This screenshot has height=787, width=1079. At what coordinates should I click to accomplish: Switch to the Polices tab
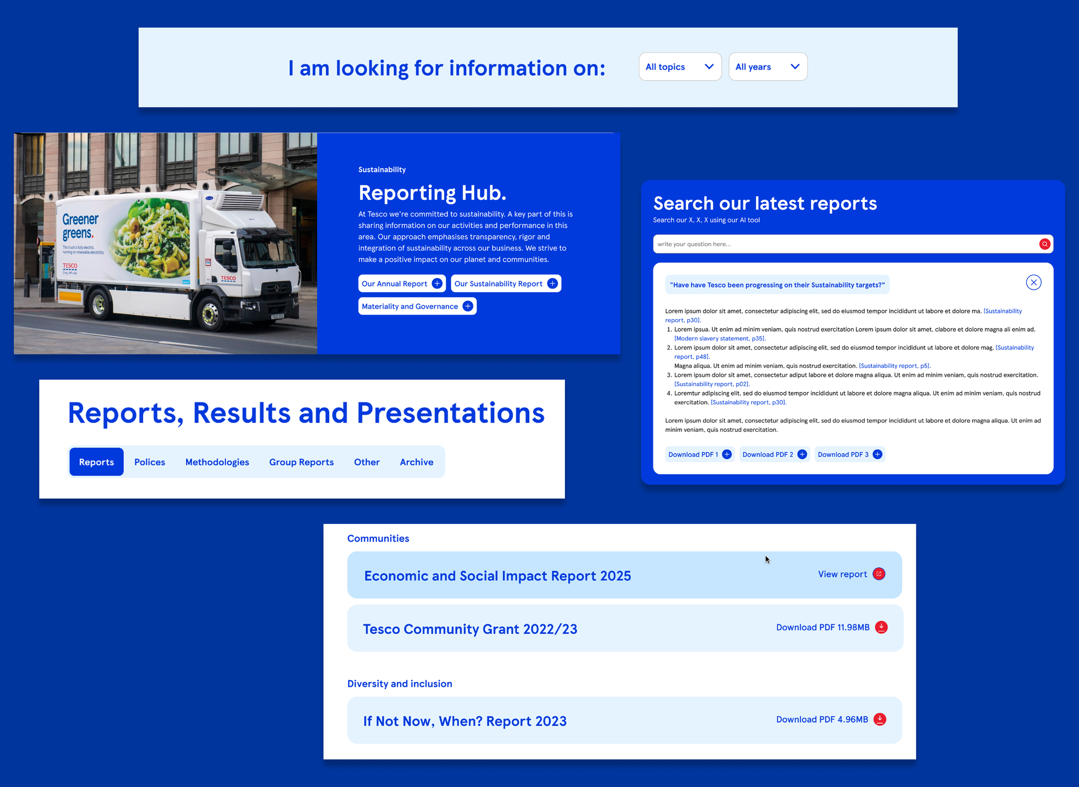150,462
